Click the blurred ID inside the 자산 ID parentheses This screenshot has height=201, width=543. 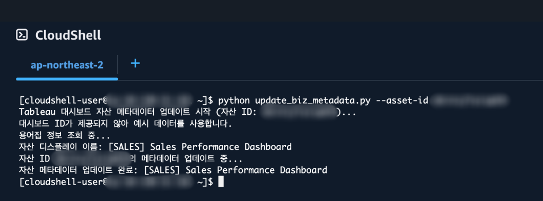coord(299,112)
